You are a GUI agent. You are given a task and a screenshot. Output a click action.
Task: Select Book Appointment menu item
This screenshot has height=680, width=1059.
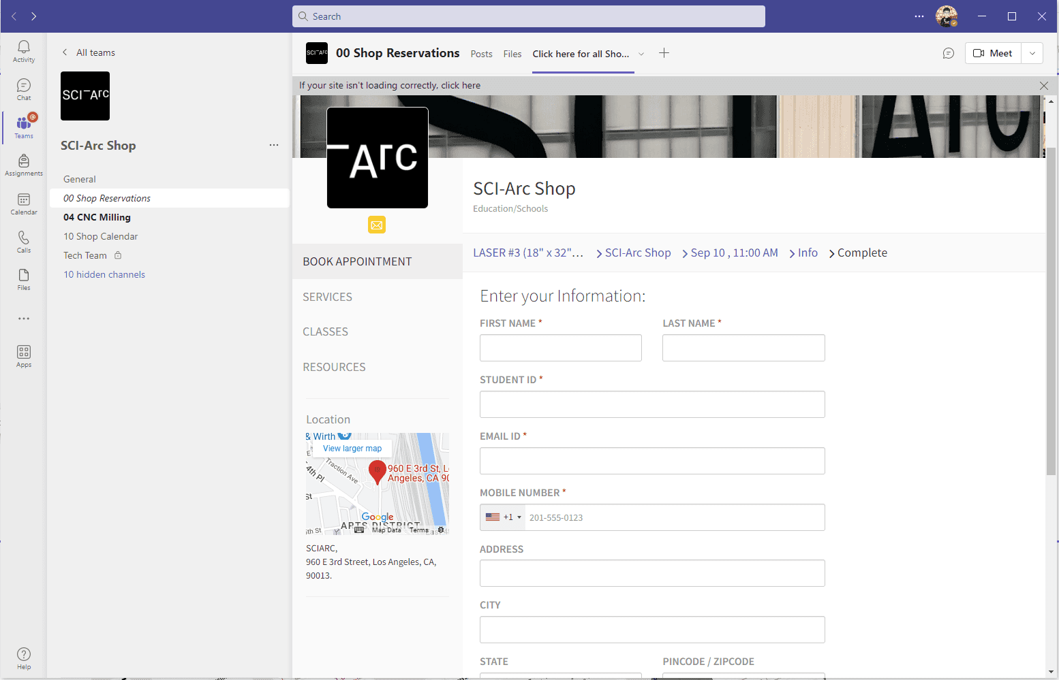(378, 261)
